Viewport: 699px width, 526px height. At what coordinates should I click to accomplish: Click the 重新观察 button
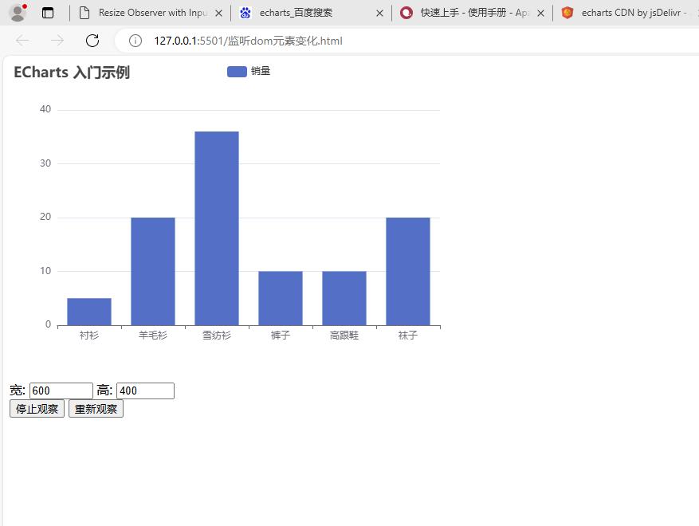(x=95, y=408)
